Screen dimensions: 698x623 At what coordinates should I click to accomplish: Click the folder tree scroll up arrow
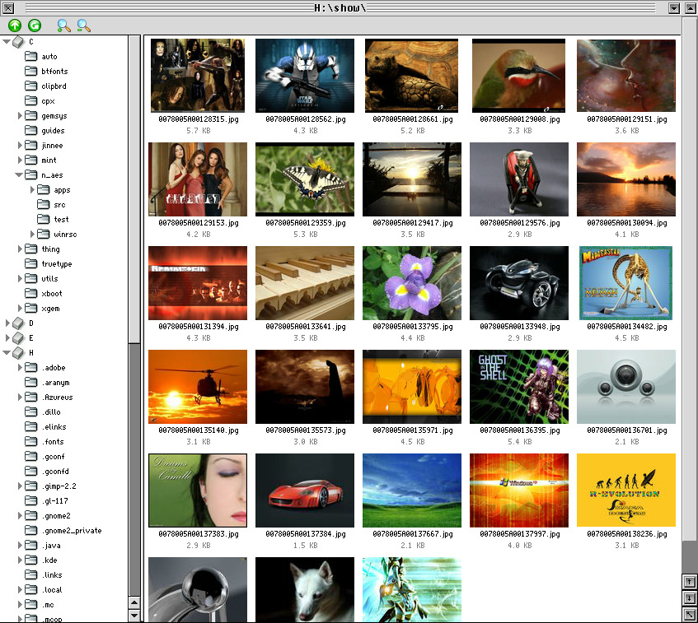pos(135,602)
